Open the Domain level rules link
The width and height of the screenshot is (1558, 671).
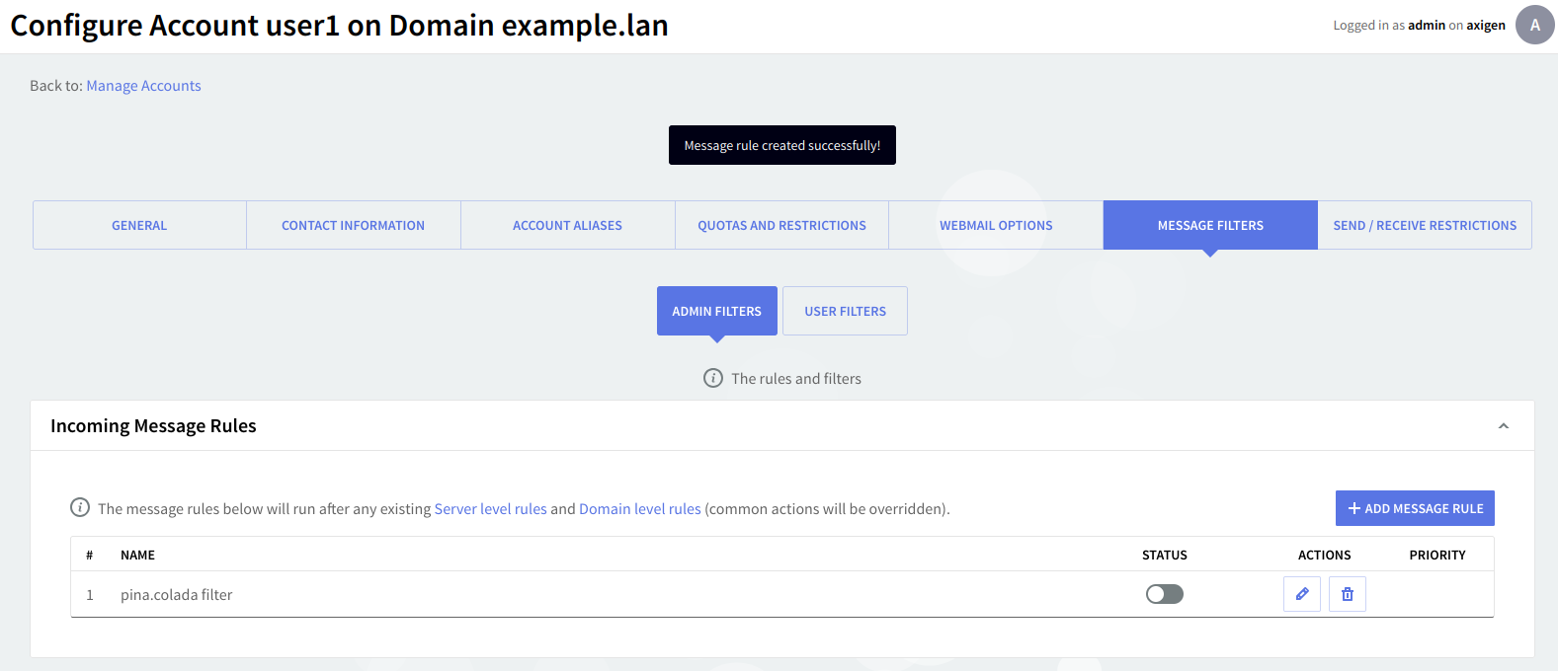point(639,509)
